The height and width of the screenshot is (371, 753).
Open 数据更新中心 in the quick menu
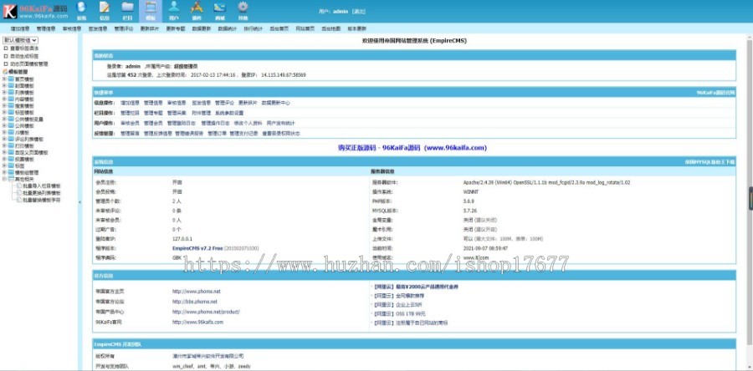click(275, 103)
